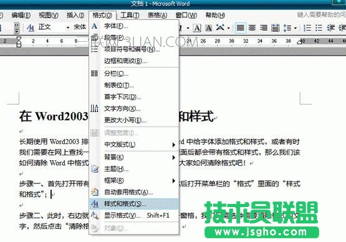Apply bulleted list formatting icon
This screenshot has height=242, width=346.
319,28
